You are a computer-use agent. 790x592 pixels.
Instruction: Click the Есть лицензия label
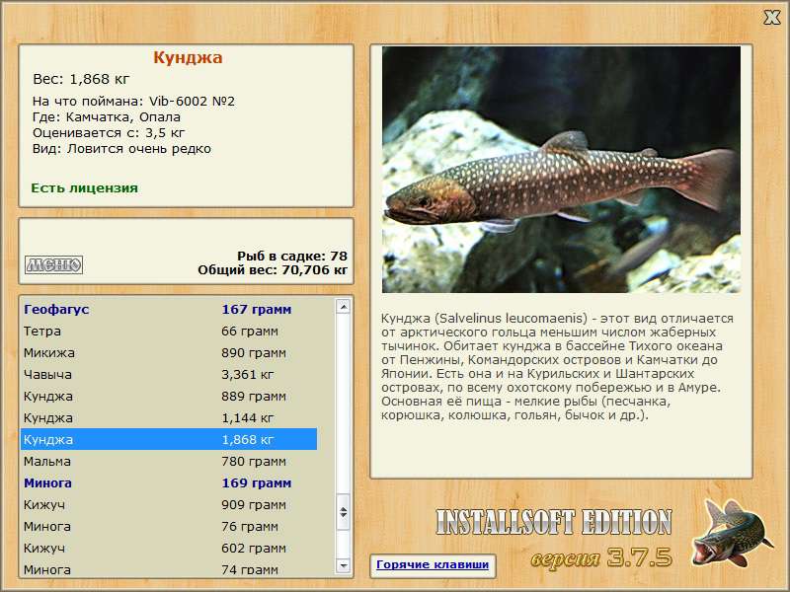coord(85,188)
